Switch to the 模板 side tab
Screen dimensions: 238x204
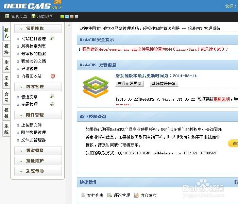6,113
